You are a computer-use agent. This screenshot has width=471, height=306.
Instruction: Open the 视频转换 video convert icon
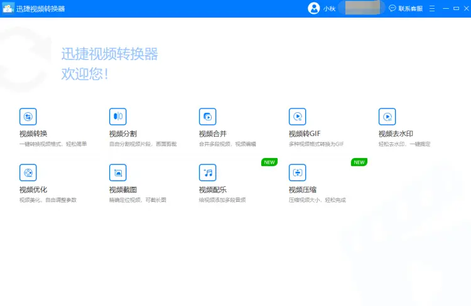(x=28, y=117)
